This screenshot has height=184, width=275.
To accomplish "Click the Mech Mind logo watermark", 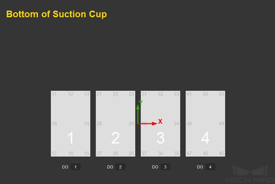I will (x=250, y=174).
